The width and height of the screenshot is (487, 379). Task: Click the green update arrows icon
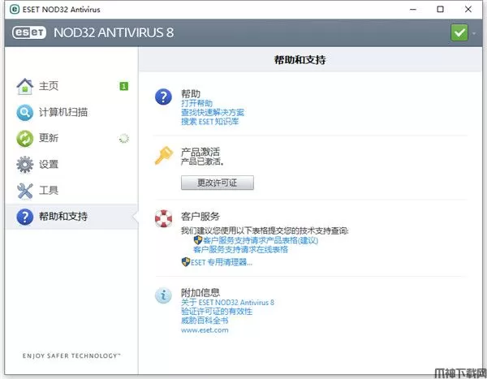[25, 138]
